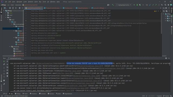
Task: Collapse the resources folder node
Action: [10, 47]
